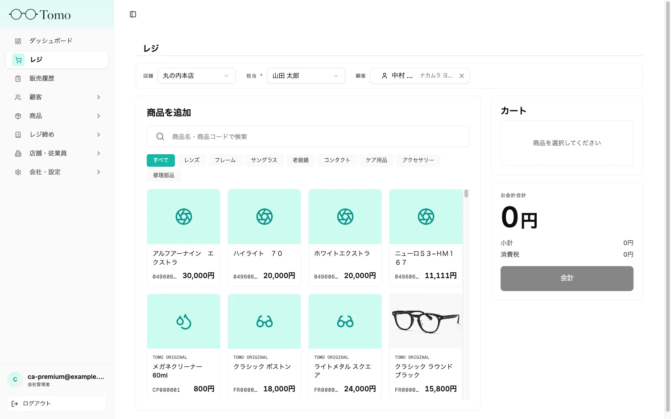Expand the レジ締め submenu chevron
Image resolution: width=671 pixels, height=419 pixels.
click(x=99, y=135)
